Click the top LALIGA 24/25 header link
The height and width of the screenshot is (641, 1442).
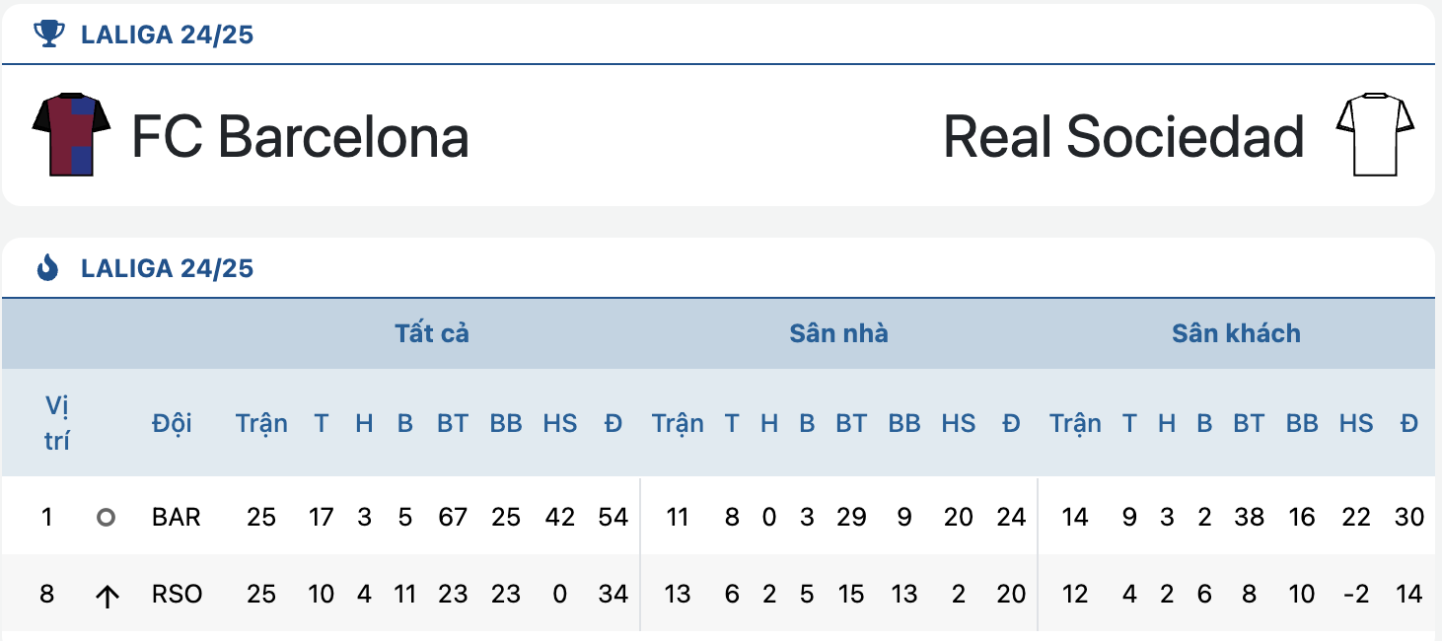pos(168,35)
